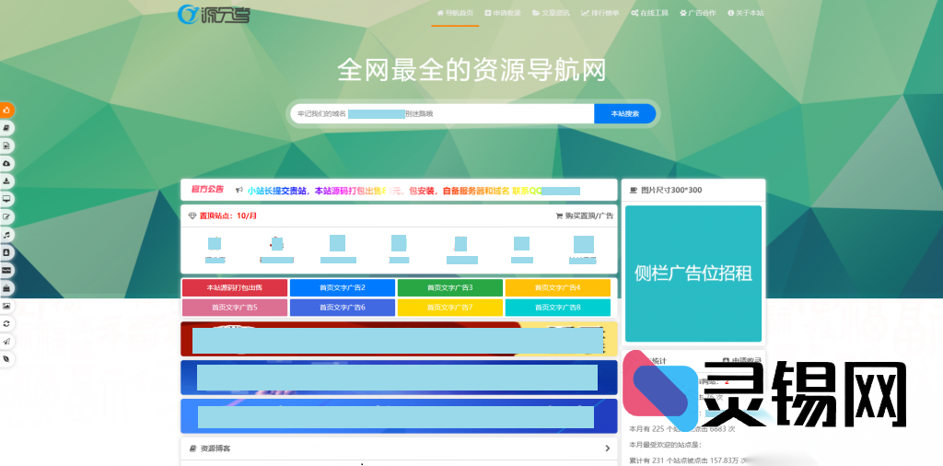This screenshot has height=466, width=943.
Task: Go to 在线工具 in top navigation
Action: (649, 13)
